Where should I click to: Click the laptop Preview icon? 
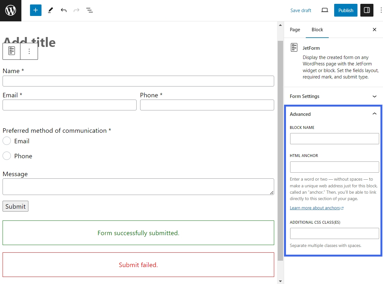325,10
